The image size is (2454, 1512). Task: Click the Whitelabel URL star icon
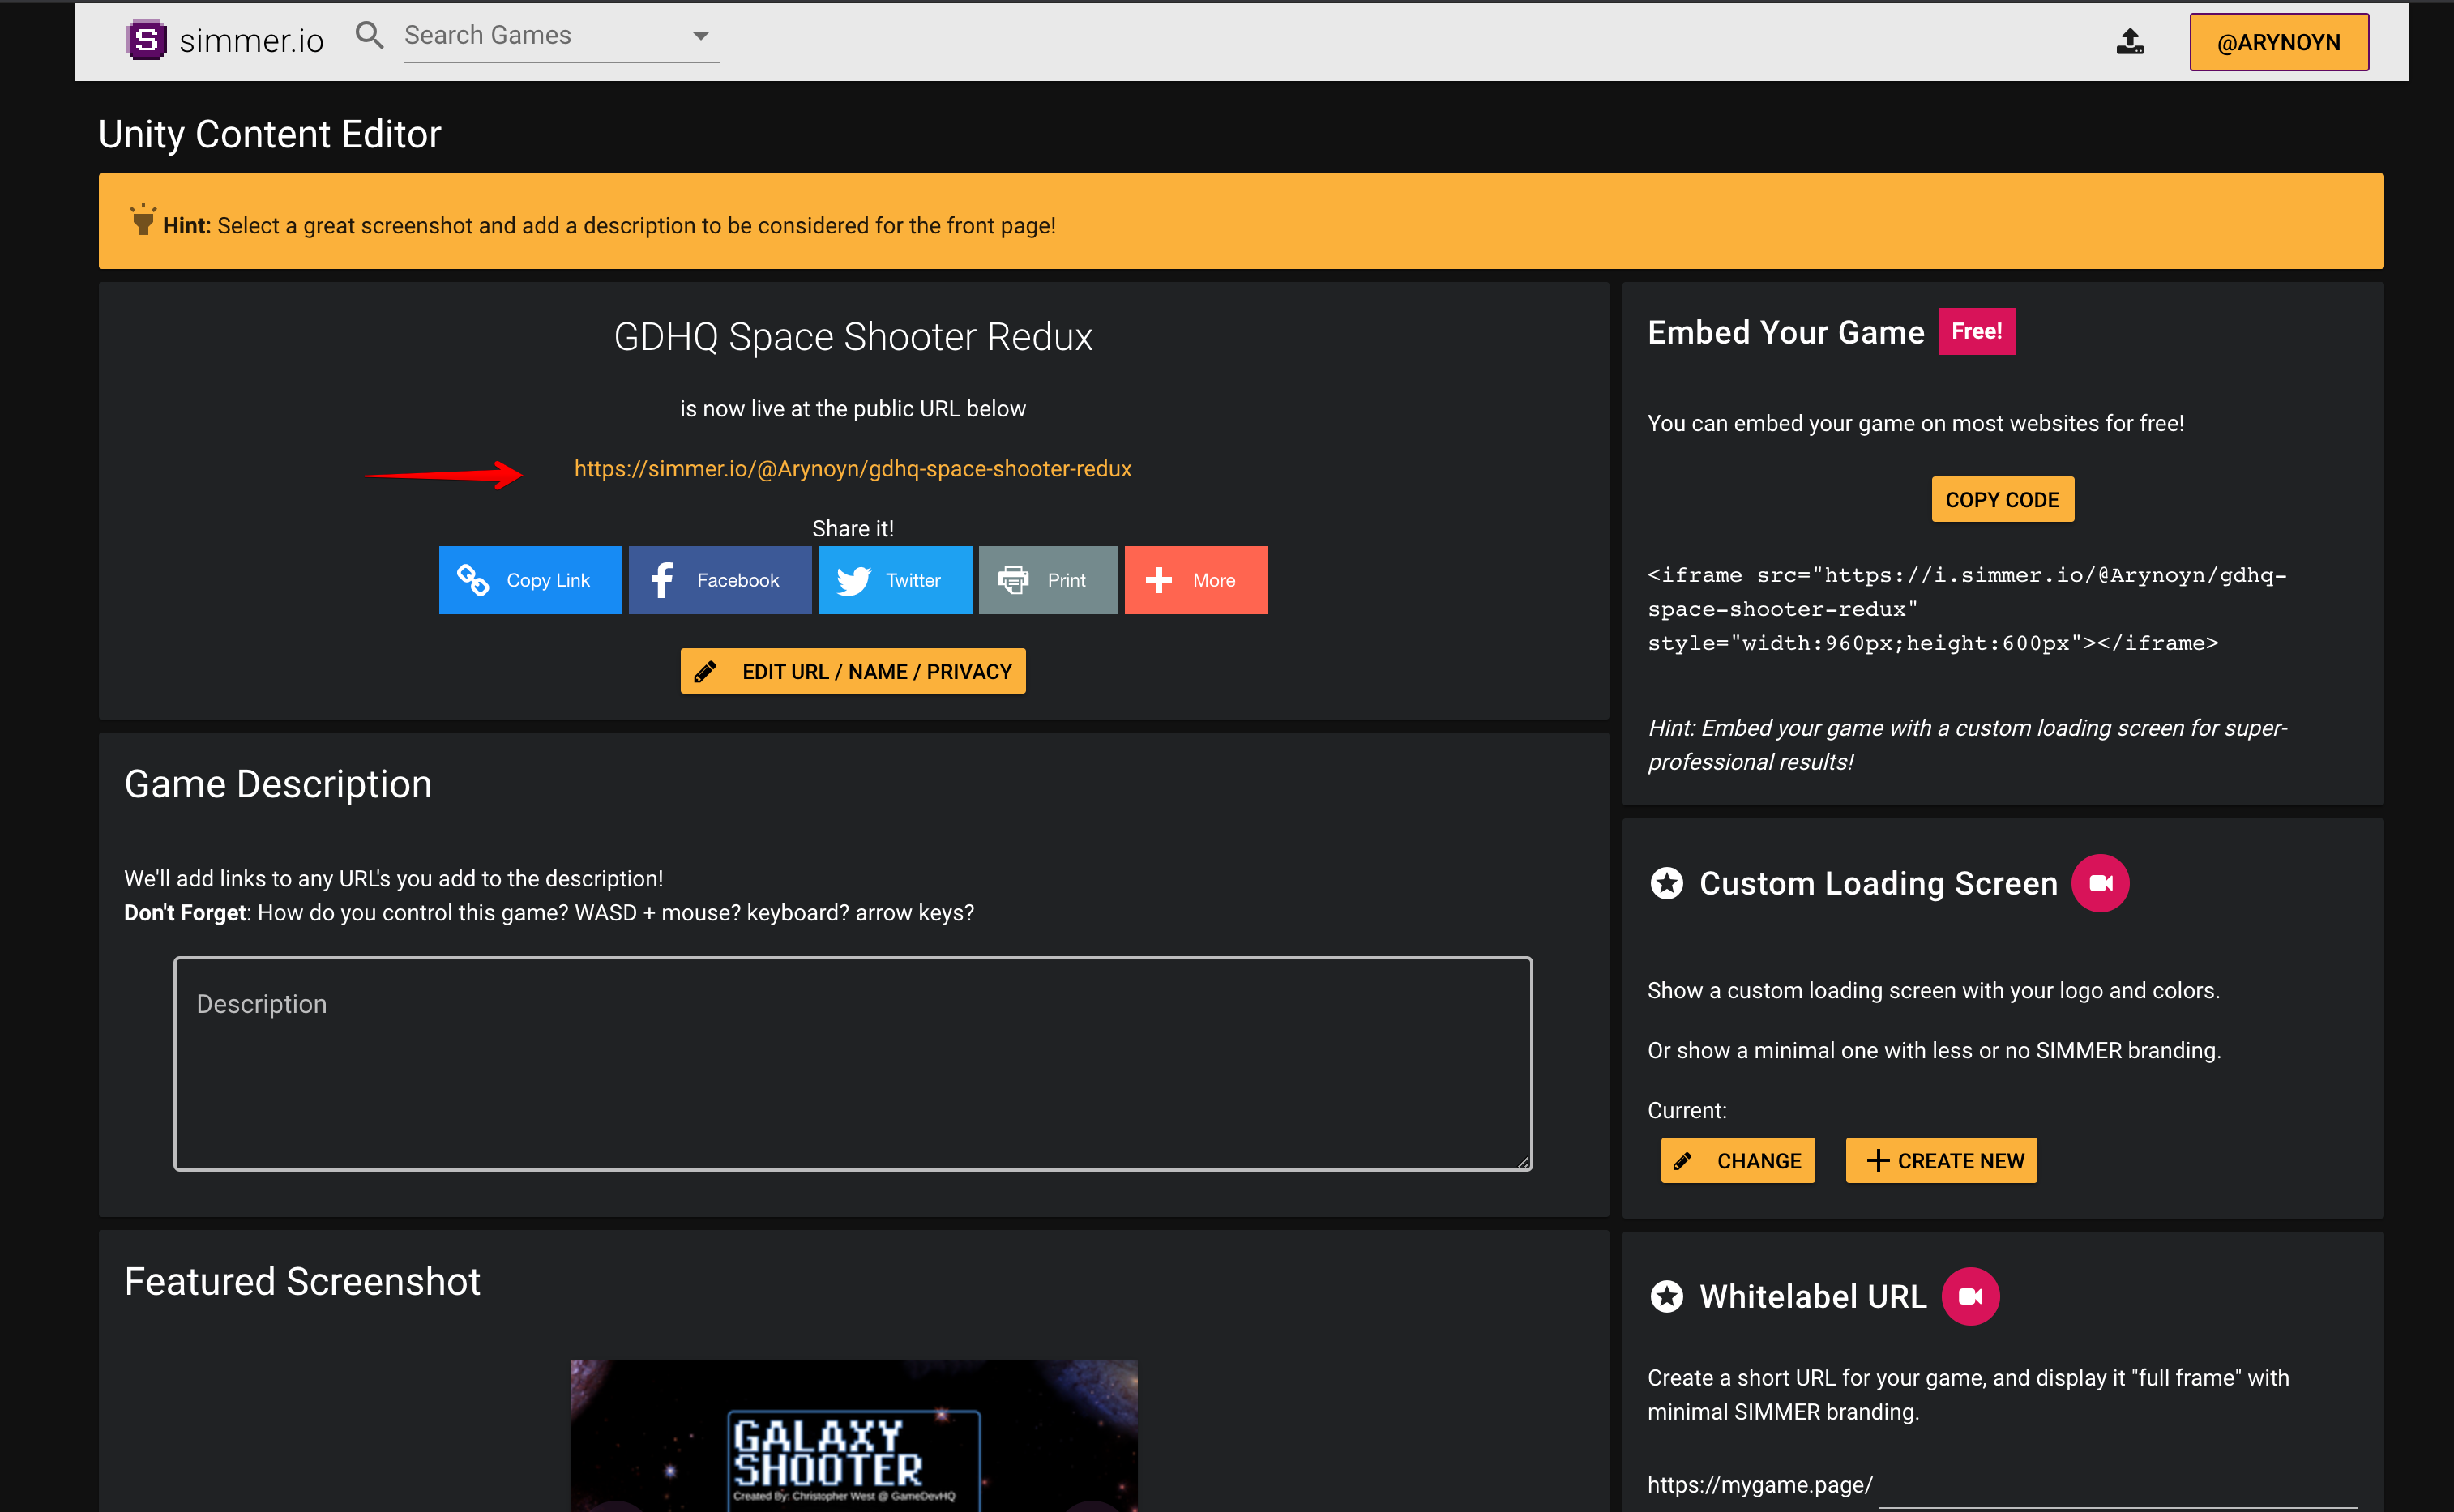click(1666, 1296)
